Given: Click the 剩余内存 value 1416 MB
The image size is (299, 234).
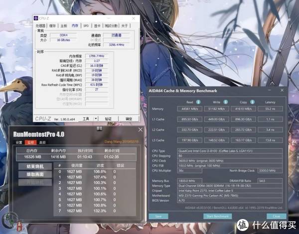Looking at the screenshot, I should pos(58,157).
